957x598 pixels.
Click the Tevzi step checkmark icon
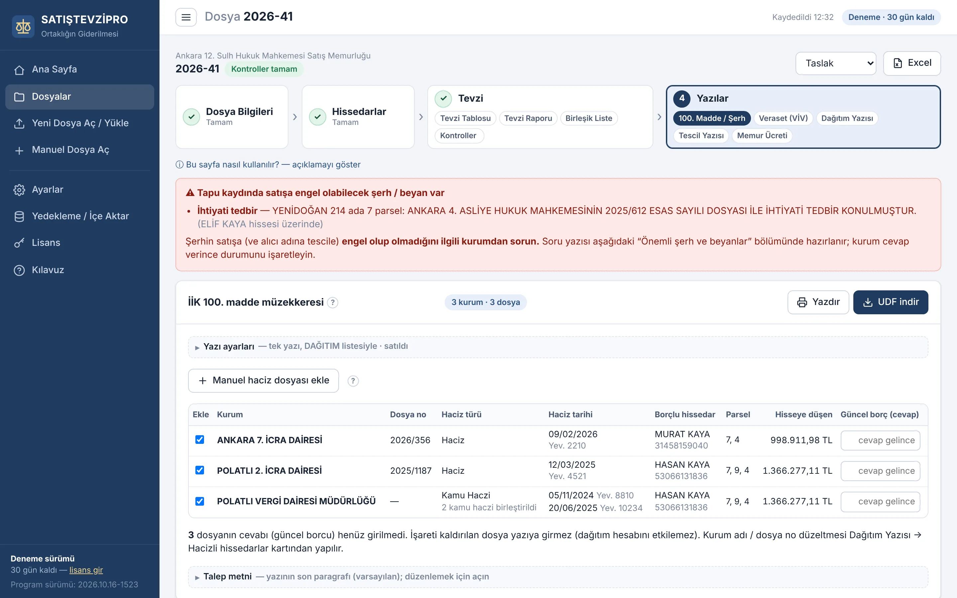tap(443, 98)
